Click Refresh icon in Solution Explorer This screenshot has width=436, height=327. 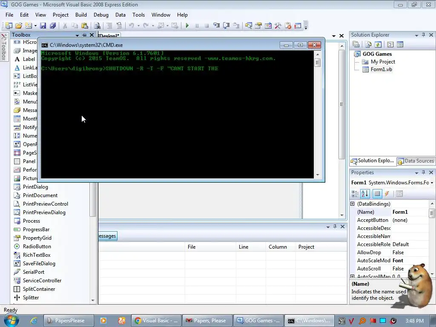(x=378, y=44)
